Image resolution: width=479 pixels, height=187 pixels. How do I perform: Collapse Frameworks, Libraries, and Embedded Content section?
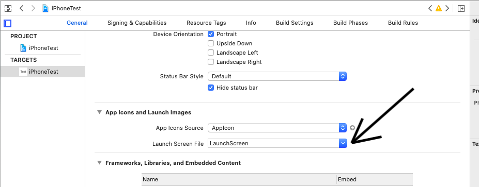tap(99, 163)
